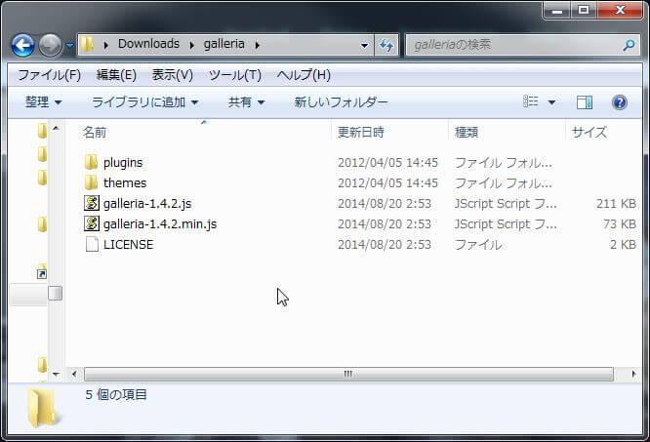Open the 共有 dropdown
Viewport: 650px width, 442px height.
tap(246, 102)
